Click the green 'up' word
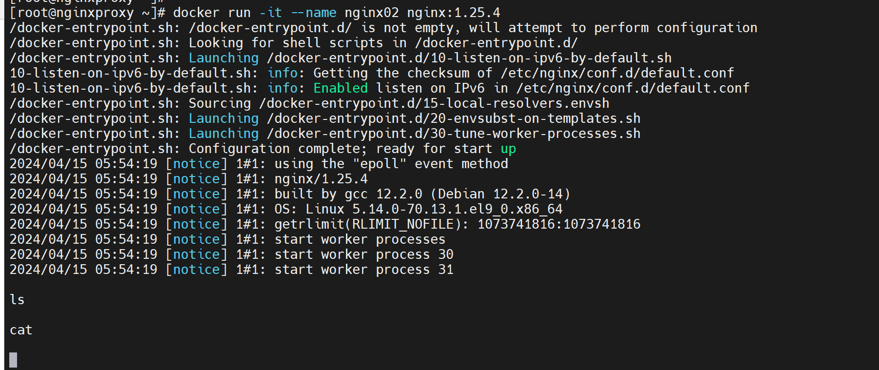Screen dimensions: 879x370 coord(508,149)
